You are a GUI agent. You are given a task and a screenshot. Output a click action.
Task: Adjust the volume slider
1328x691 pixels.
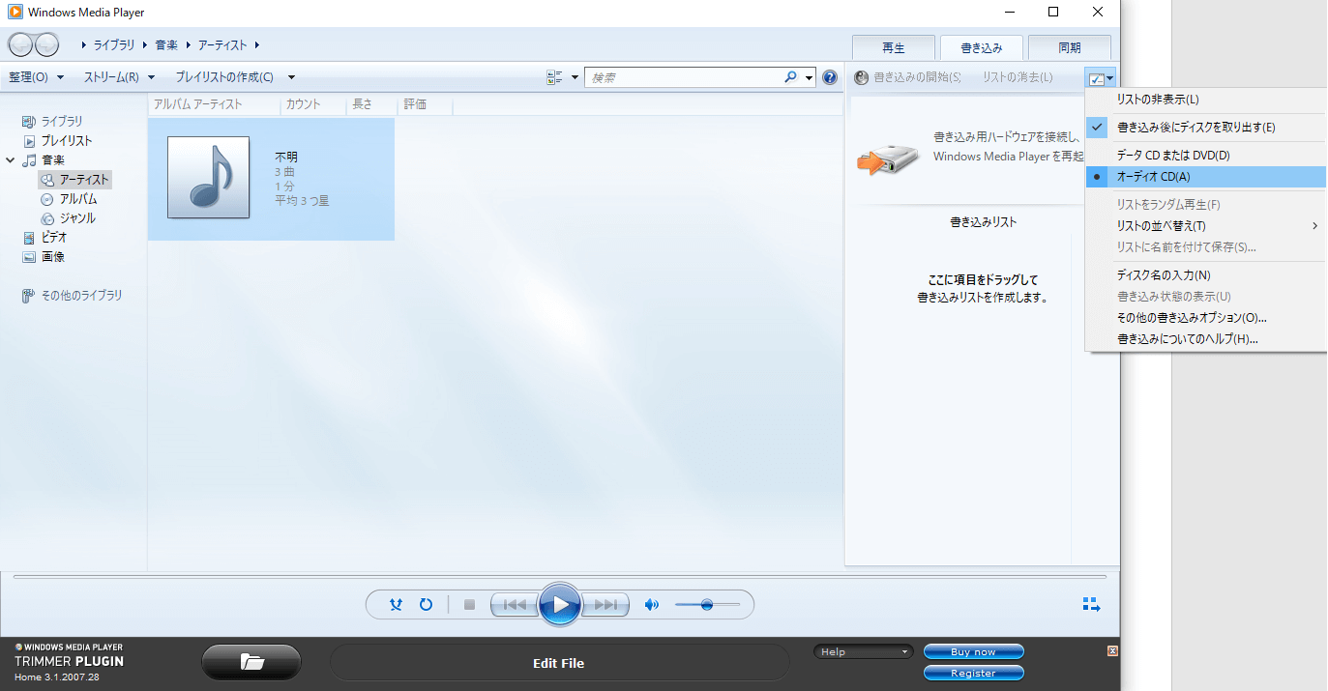[707, 605]
